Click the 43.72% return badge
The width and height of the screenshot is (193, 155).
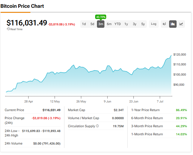point(101,17)
